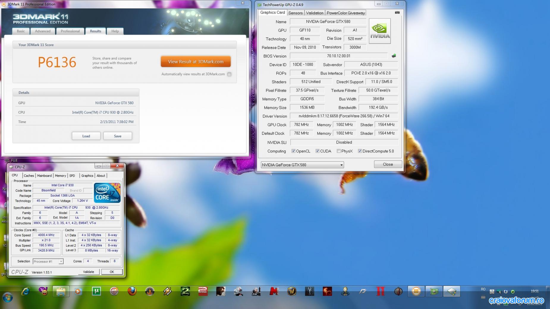Click View Result at 3DMark.com button

click(x=196, y=62)
